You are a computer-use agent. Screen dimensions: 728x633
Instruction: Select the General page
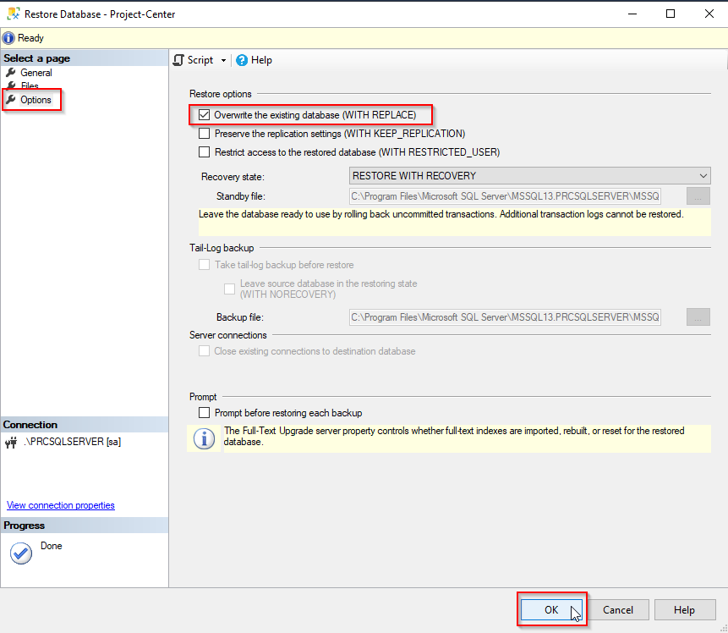click(x=36, y=73)
